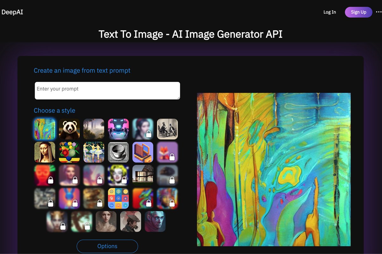Focus the 'Enter your prompt' text box

107,91
